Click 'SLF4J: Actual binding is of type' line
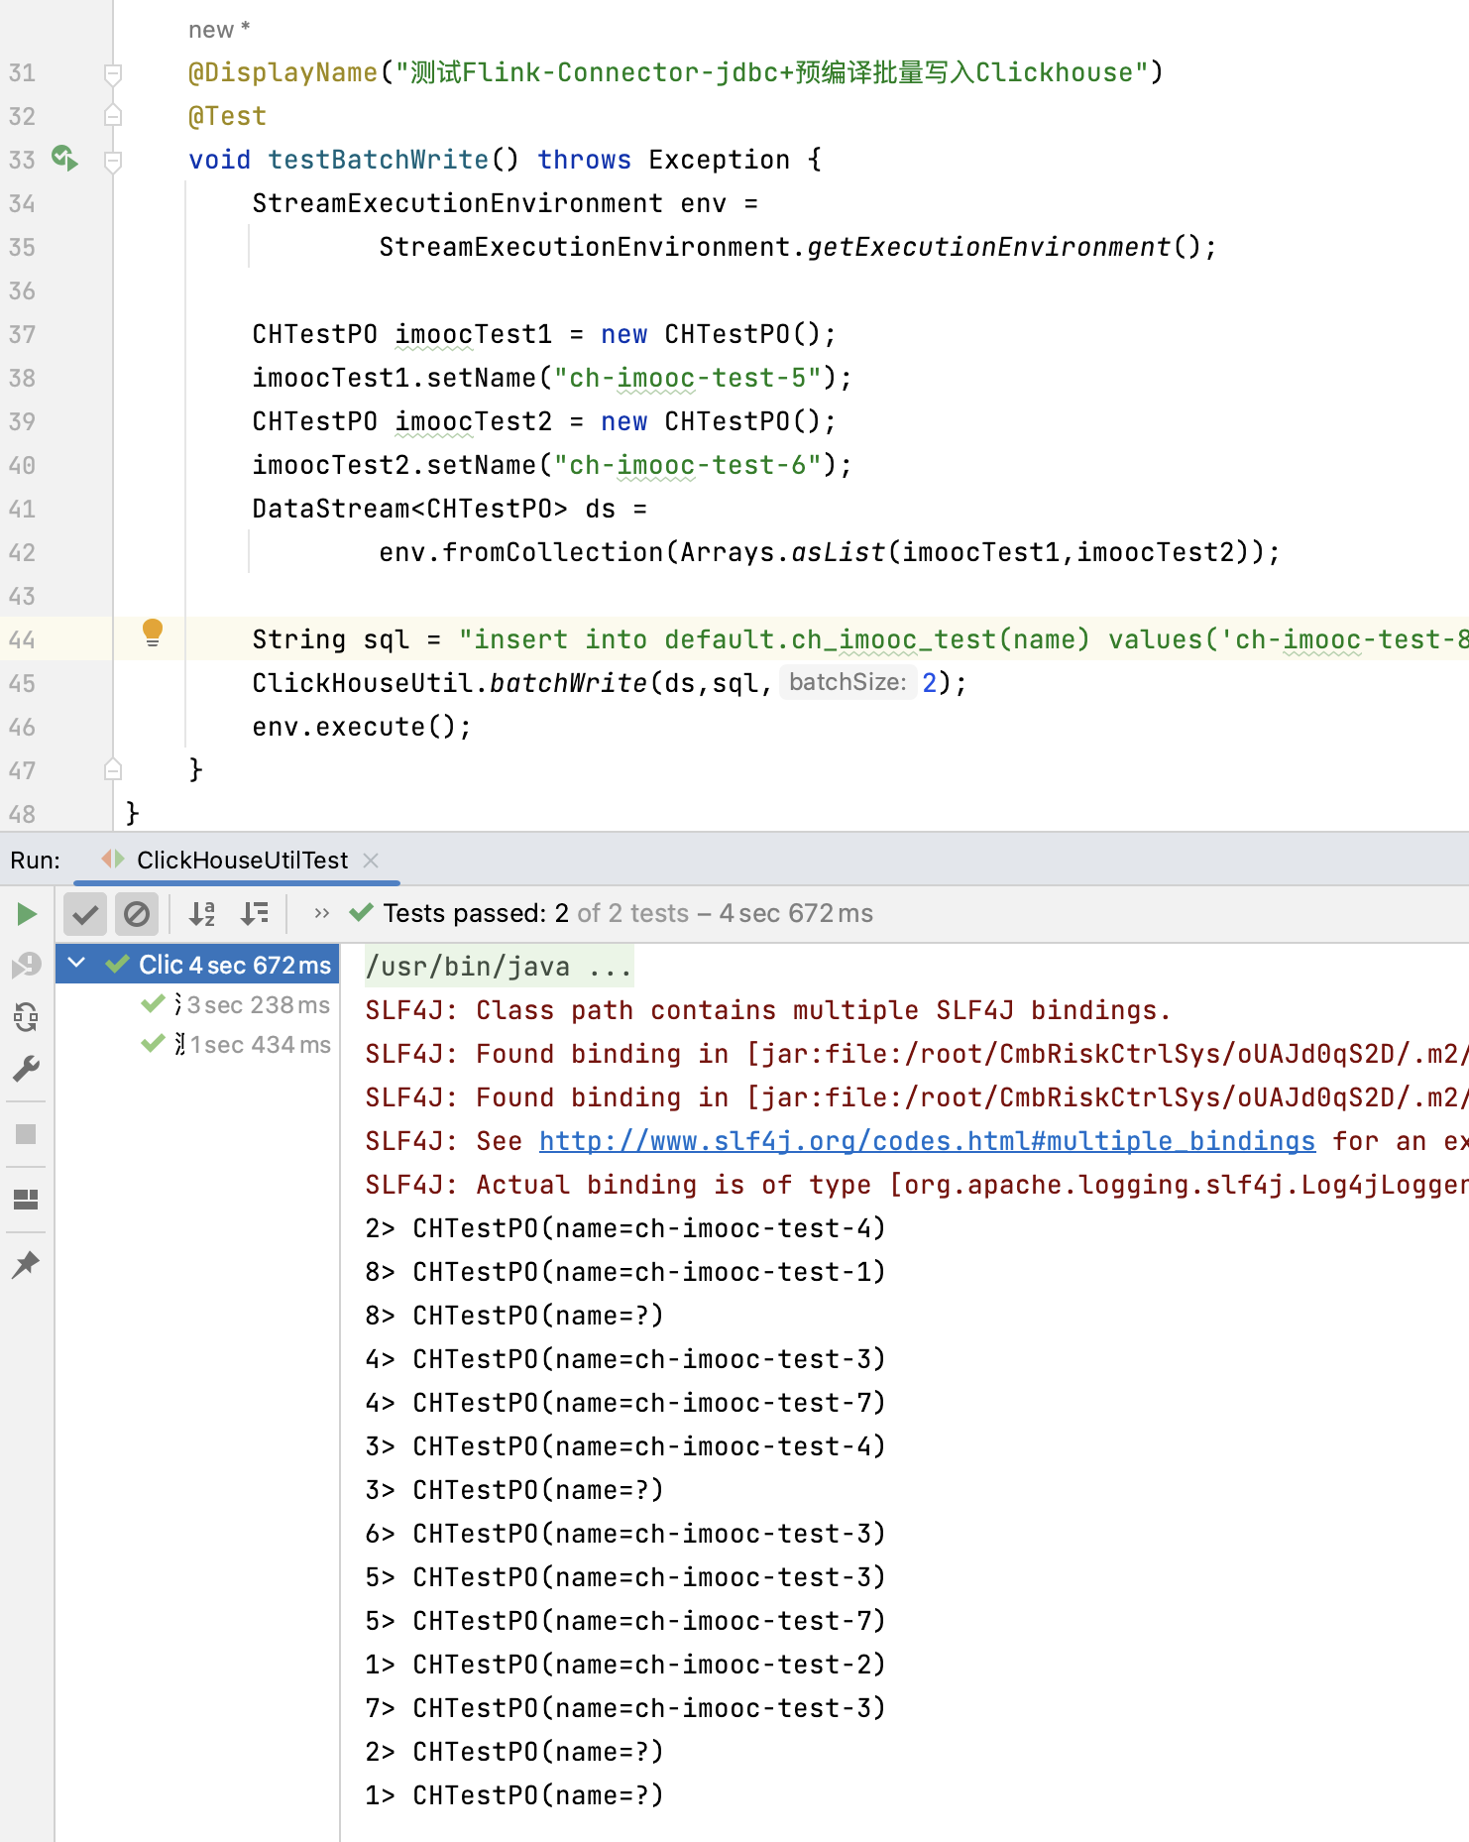 (916, 1185)
